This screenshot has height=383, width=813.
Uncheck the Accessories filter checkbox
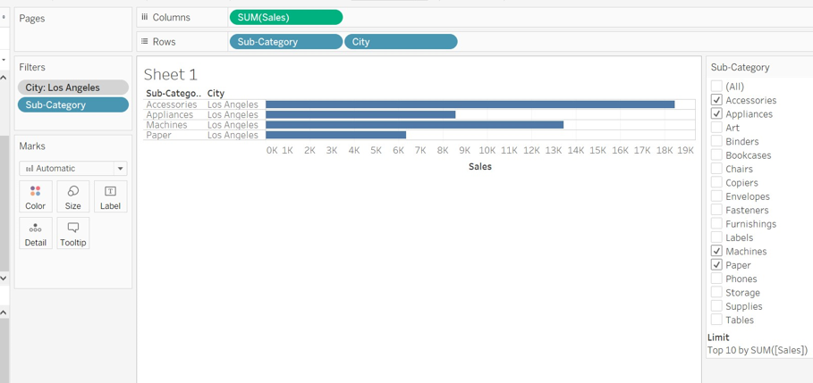pyautogui.click(x=716, y=100)
